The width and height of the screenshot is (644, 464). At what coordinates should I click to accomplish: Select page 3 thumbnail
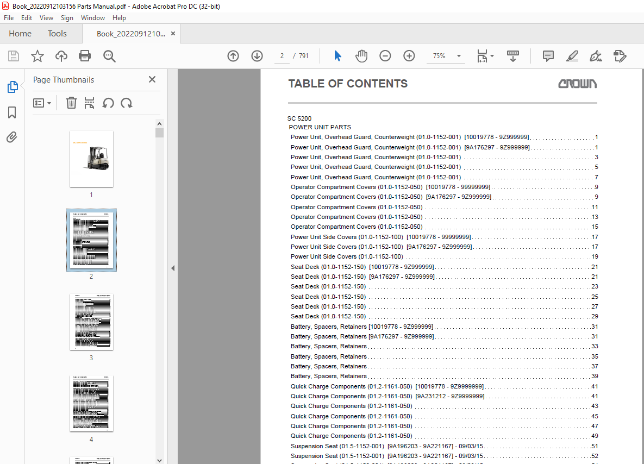click(x=91, y=322)
